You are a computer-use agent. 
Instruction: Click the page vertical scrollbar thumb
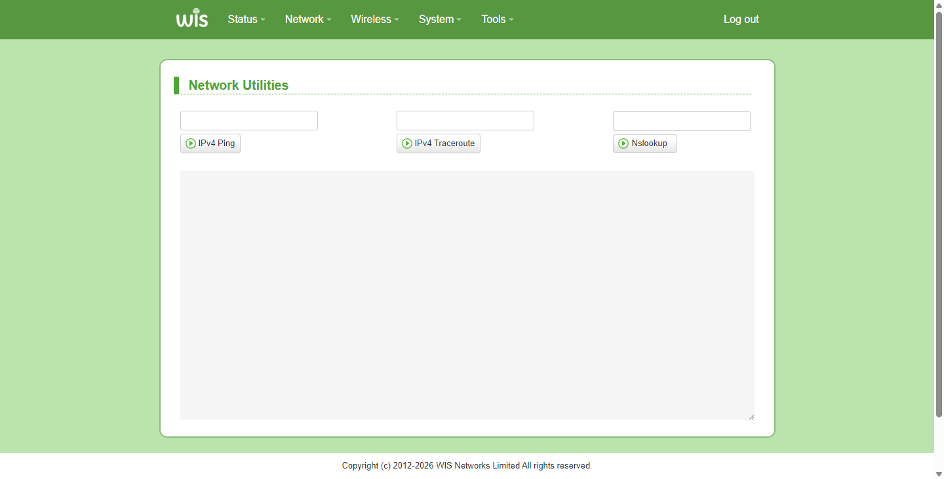click(x=939, y=215)
